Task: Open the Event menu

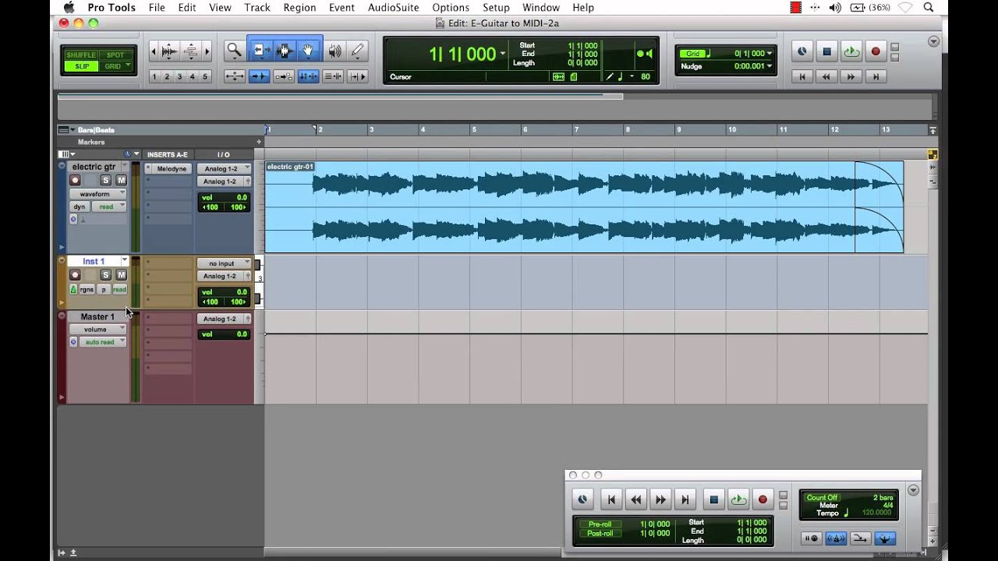Action: click(x=342, y=8)
